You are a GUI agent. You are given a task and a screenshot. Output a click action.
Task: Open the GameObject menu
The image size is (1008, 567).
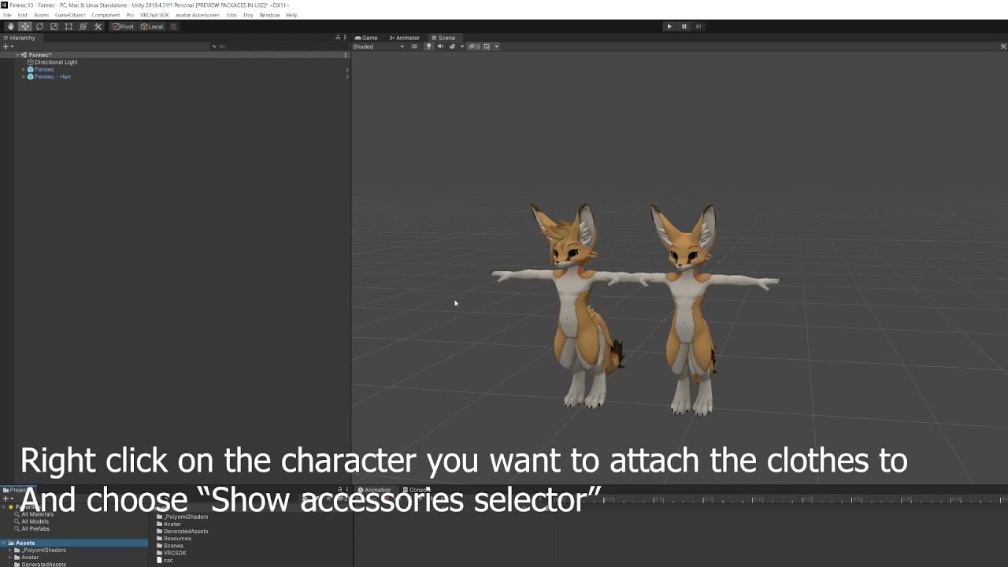(x=70, y=15)
